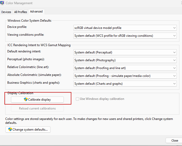This screenshot has width=182, height=146.
Task: Expand Absolute Colorimetric simulate paper dropdown
Action: pos(125,76)
